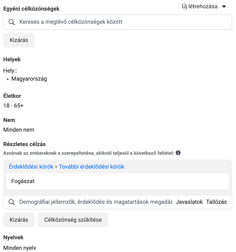Image resolution: width=236 pixels, height=252 pixels.
Task: Focus the existing audiences search field
Action: (117, 22)
